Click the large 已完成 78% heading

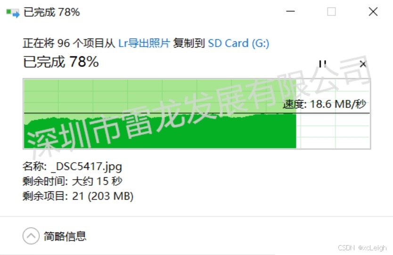coord(61,62)
